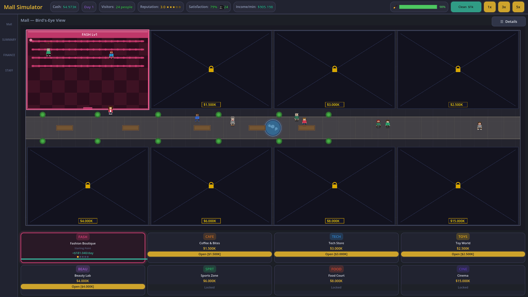Select the FASH Lv1 store room
The width and height of the screenshot is (528, 297).
tap(88, 70)
